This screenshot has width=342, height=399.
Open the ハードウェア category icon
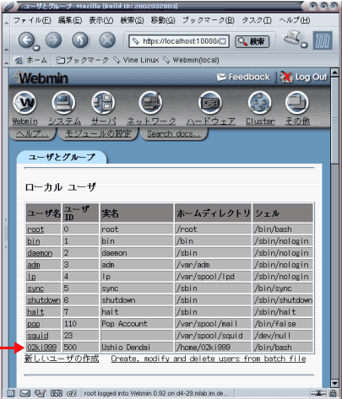[x=210, y=103]
